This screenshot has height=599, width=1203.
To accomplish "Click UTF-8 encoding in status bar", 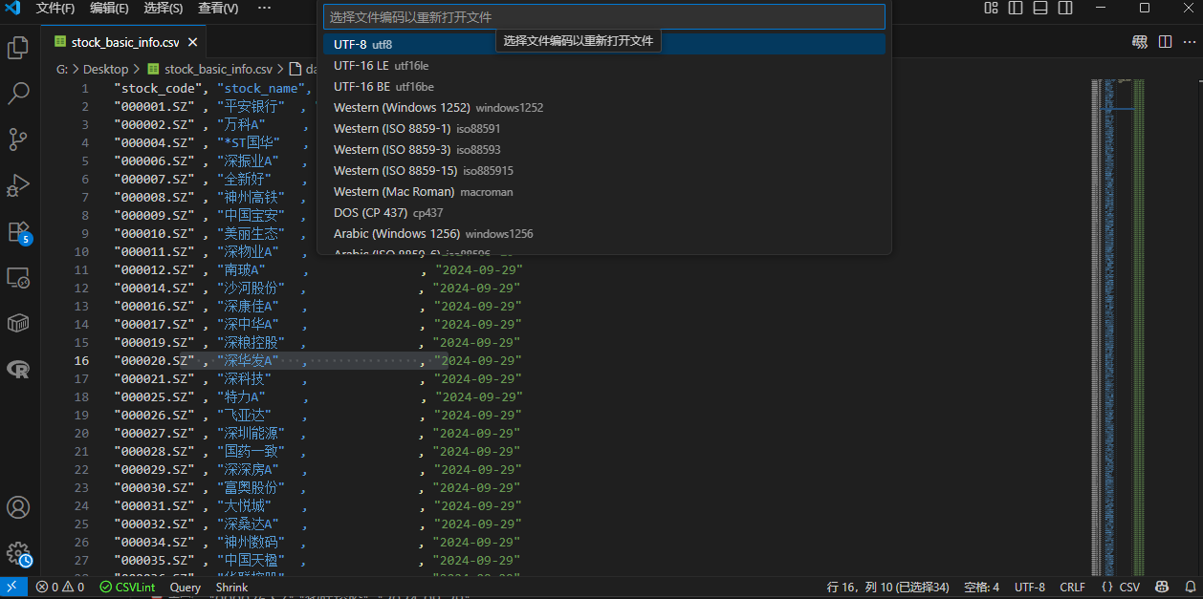I will [x=1029, y=588].
